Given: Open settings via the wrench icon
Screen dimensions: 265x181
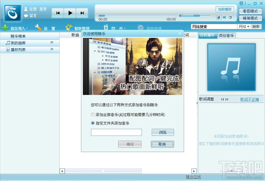Looking at the screenshot, I should 38,28.
